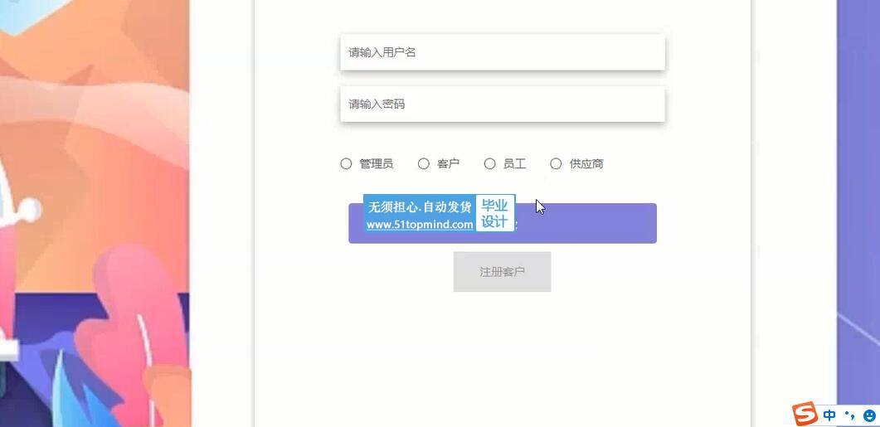This screenshot has height=427, width=880.
Task: Focus the 请输入用户名 username field
Action: point(502,52)
